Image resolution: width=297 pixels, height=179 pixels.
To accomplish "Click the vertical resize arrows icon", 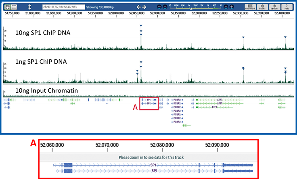I will tap(30, 7).
